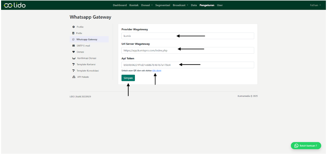Viewport: 327px width, 154px height.
Task: Click the lido logo in header
Action: pyautogui.click(x=15, y=5)
